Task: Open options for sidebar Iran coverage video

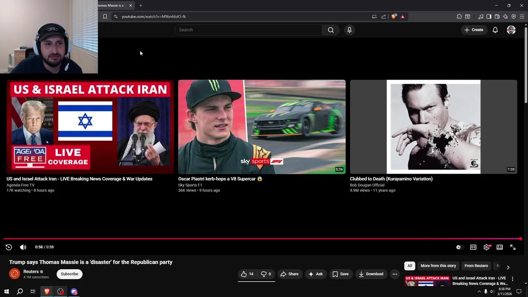Action: click(x=512, y=279)
